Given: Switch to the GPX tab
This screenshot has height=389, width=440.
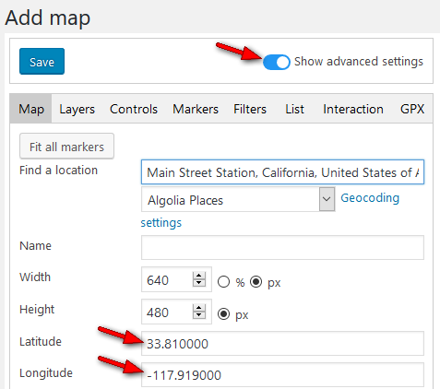Looking at the screenshot, I should 412,109.
